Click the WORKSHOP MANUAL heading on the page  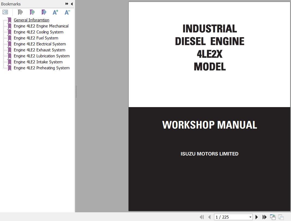coord(209,125)
